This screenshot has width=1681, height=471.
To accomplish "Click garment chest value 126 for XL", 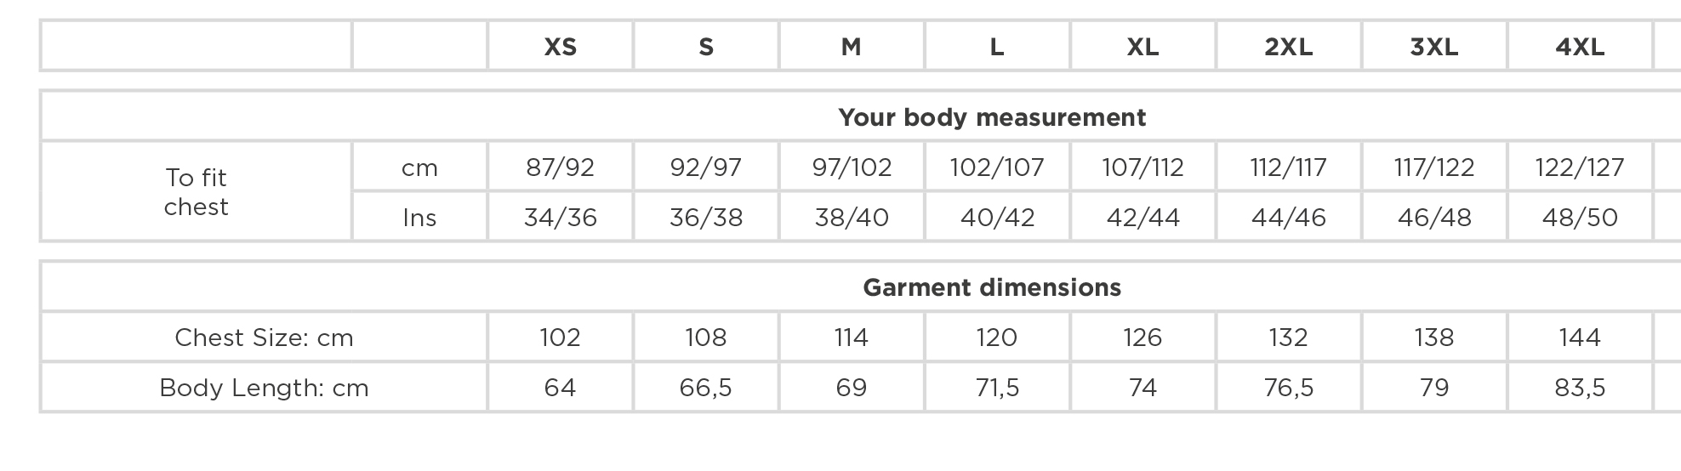I will coord(1143,337).
